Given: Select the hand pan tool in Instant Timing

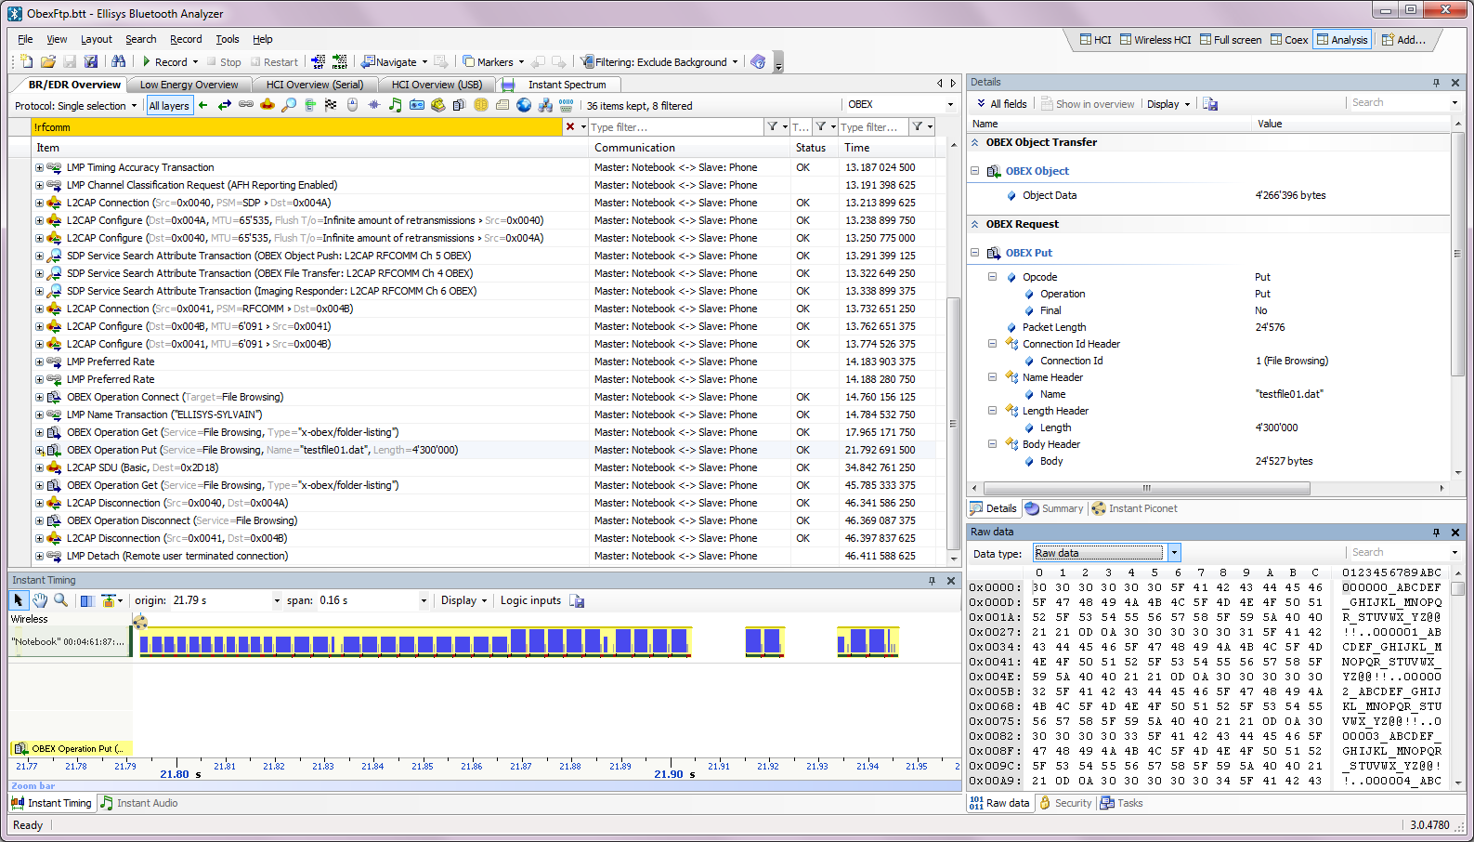Looking at the screenshot, I should tap(40, 601).
